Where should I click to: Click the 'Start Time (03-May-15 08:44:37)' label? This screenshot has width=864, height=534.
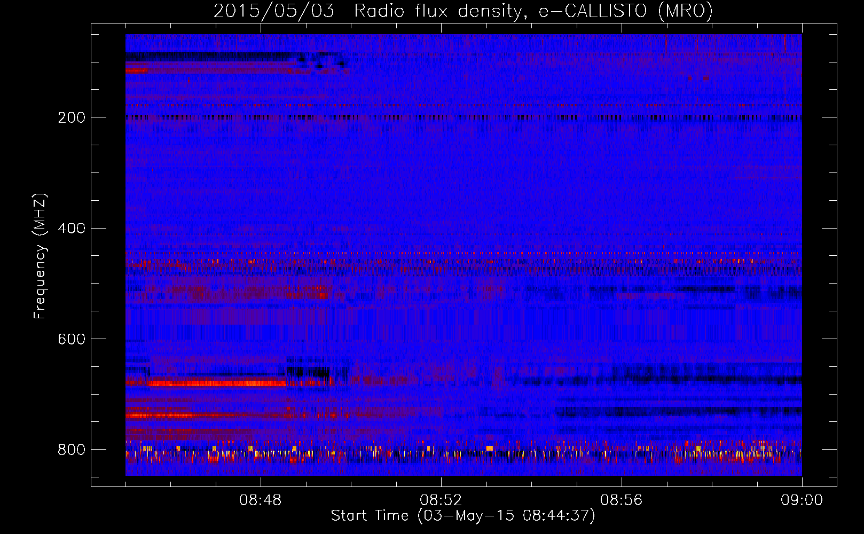[x=463, y=516]
